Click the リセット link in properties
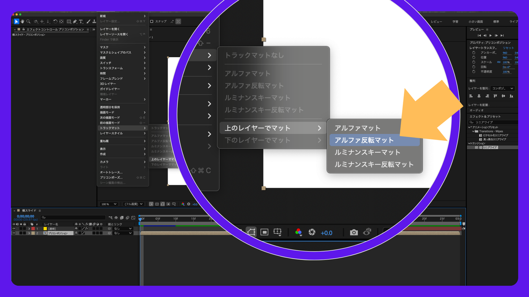Screen dimensions: 529x297 pyautogui.click(x=508, y=48)
